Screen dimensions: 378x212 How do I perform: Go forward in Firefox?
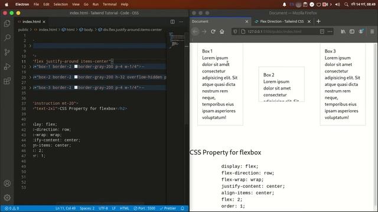coord(204,31)
